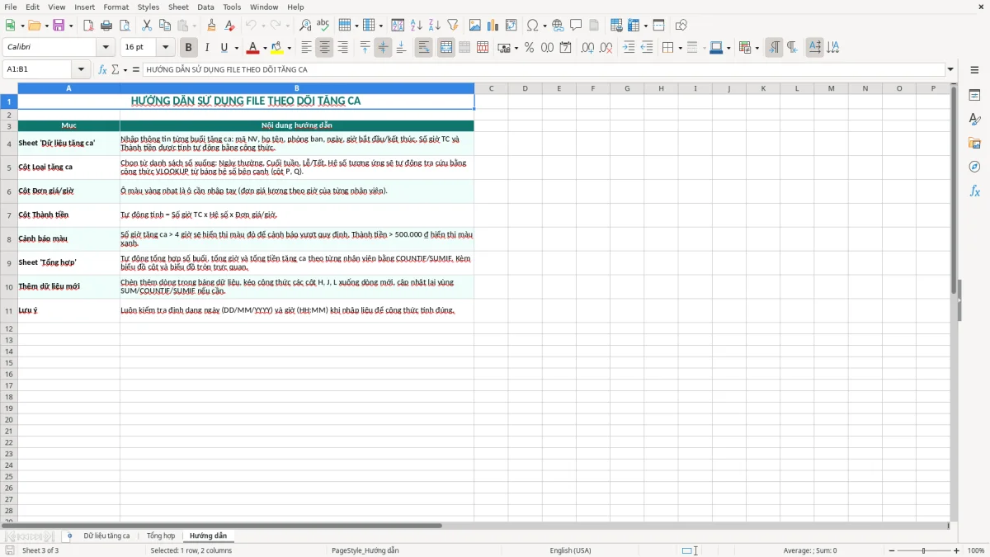Toggle Underline formatting

click(x=224, y=48)
